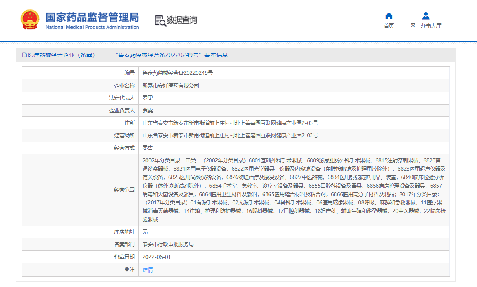Click the 网上办事大厅 text label
Viewport: 477px width, 287px height.
pyautogui.click(x=426, y=26)
